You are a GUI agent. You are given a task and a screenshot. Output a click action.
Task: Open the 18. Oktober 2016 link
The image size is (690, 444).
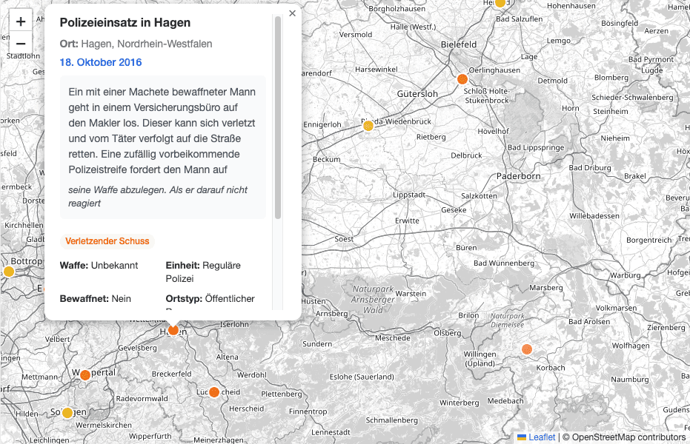[x=101, y=62]
